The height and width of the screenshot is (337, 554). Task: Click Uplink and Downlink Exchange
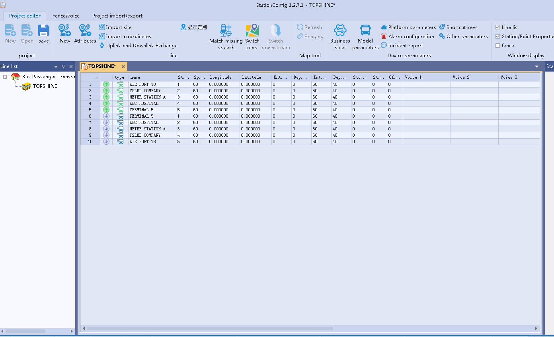tap(141, 46)
